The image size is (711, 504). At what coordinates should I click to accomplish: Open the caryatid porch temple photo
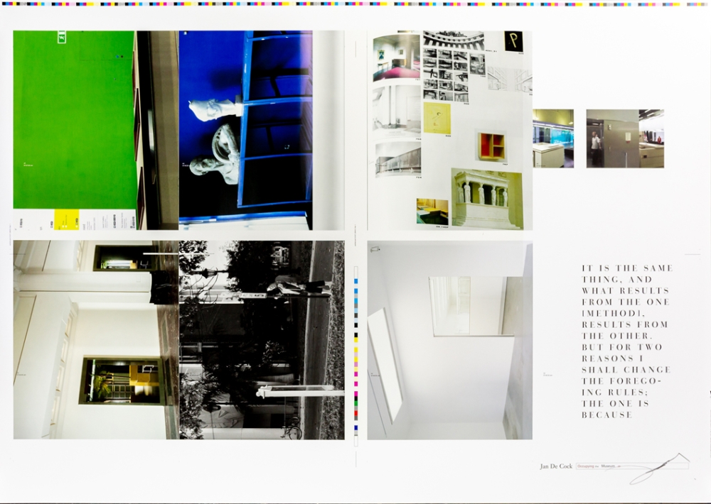pos(487,199)
